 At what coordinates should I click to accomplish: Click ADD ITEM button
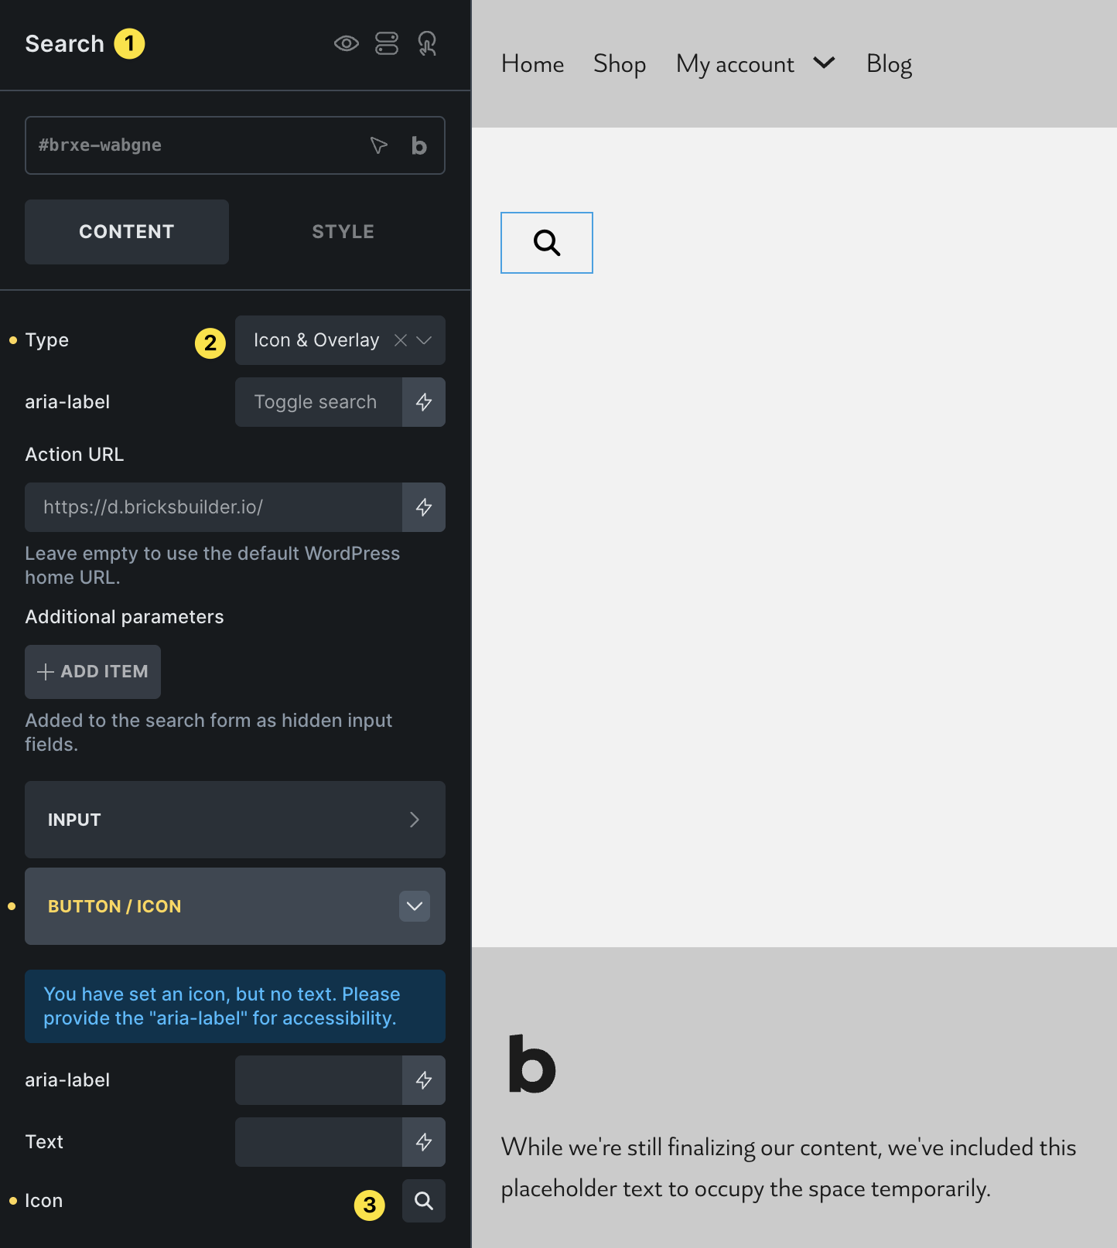click(93, 671)
